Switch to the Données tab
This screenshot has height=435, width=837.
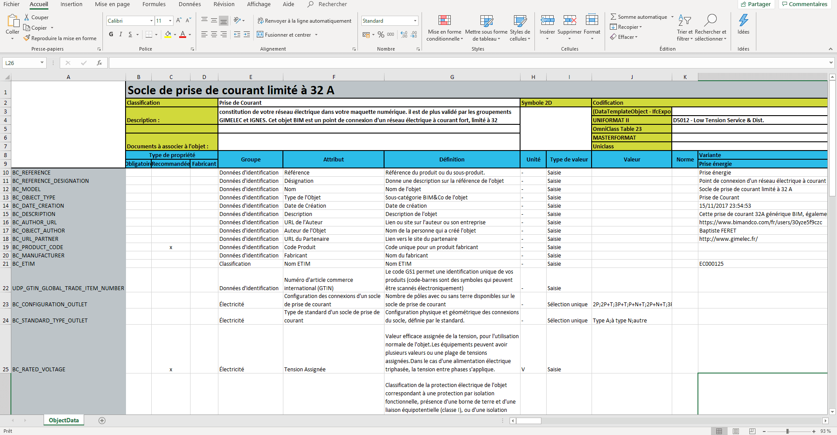190,4
